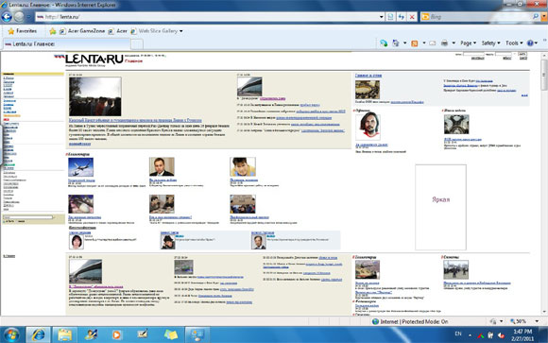
Task: Open Windows Start orb button
Action: tap(11, 334)
